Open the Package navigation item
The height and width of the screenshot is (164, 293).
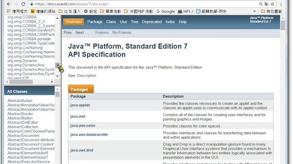[x=95, y=22]
